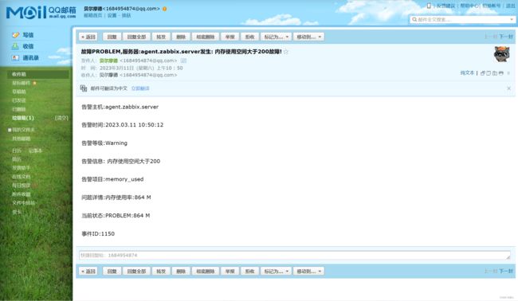Click the [清空] empty junk link

(62, 118)
